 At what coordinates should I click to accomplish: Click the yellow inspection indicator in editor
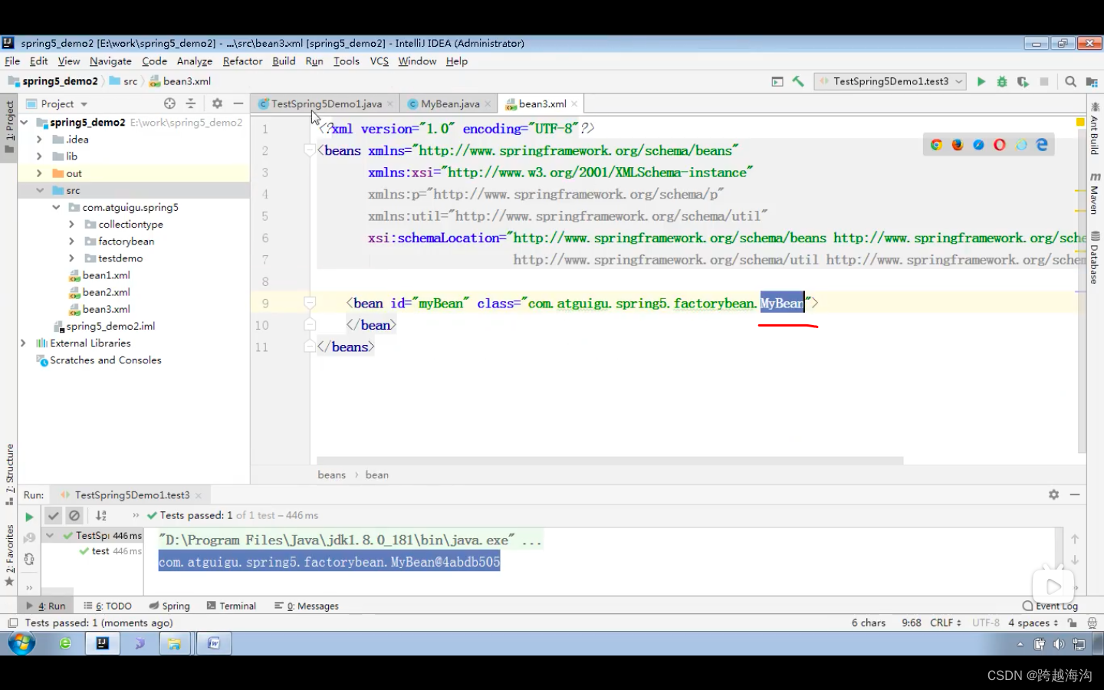(1080, 123)
